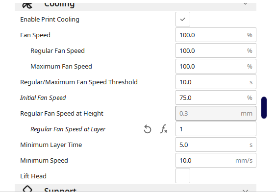Image resolution: width=276 pixels, height=195 pixels.
Task: Click the Support section icon
Action: coord(27,189)
